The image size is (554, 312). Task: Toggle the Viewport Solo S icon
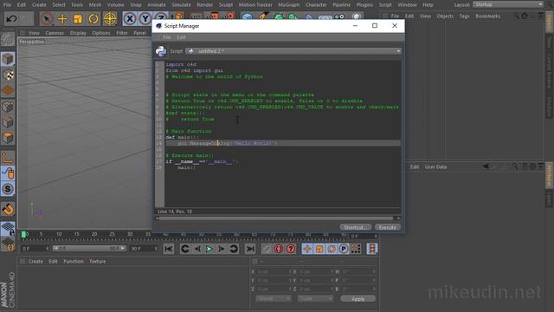[x=8, y=189]
